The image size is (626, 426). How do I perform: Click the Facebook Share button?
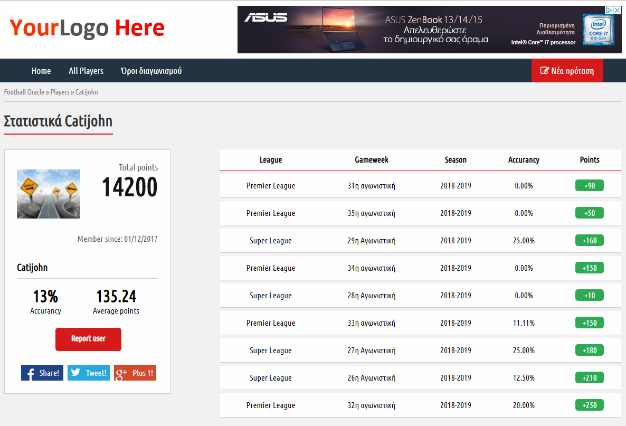(x=42, y=373)
